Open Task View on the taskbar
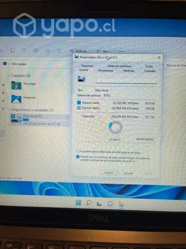Viewport: 186px width, 249px height. coord(99,204)
